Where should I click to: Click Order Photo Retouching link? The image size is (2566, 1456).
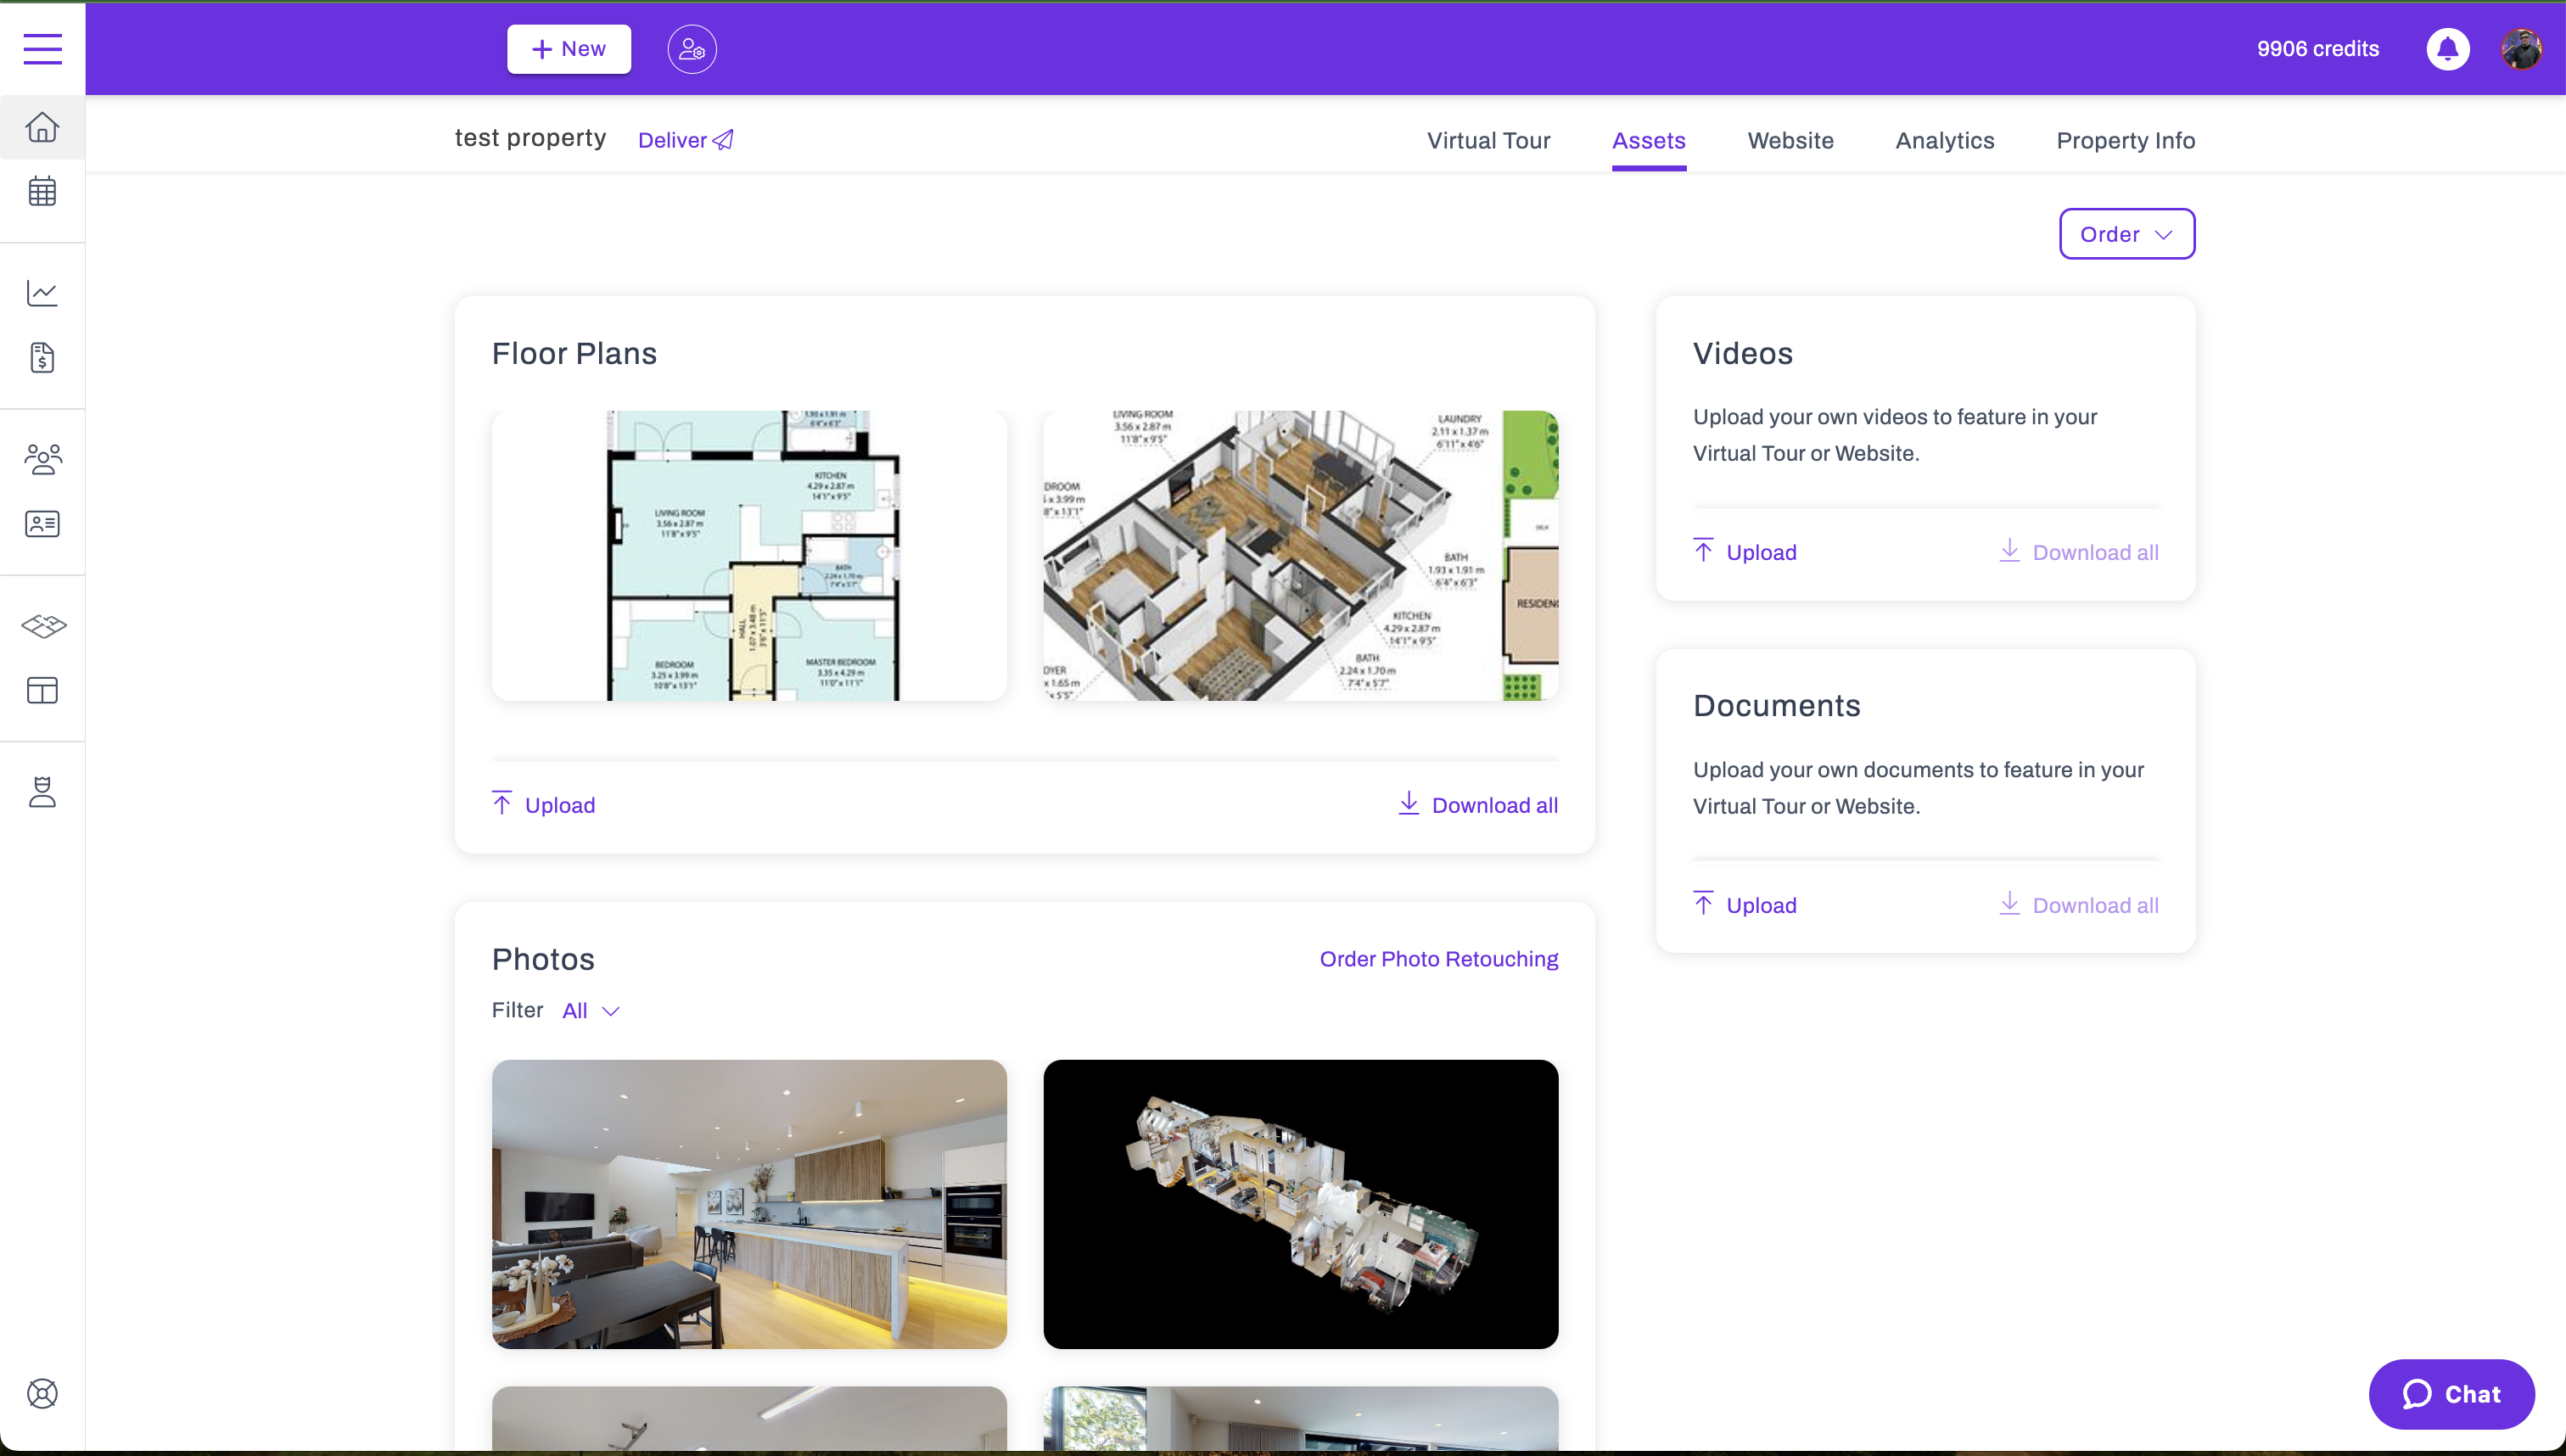pos(1438,959)
